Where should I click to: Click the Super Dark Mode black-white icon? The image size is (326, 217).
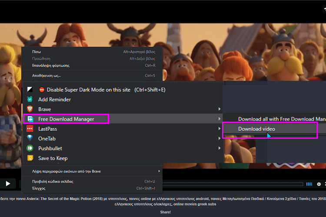click(x=30, y=89)
